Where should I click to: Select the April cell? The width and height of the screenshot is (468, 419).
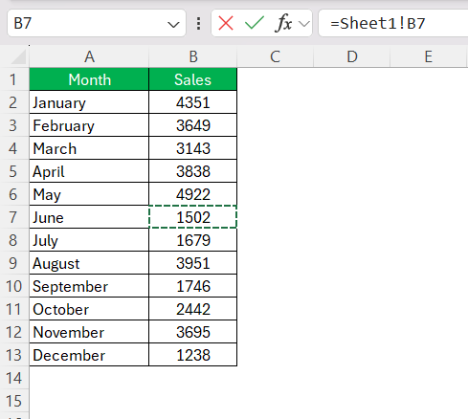89,171
